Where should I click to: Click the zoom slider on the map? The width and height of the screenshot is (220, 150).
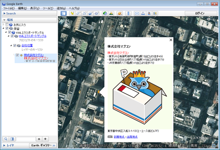click(x=209, y=76)
